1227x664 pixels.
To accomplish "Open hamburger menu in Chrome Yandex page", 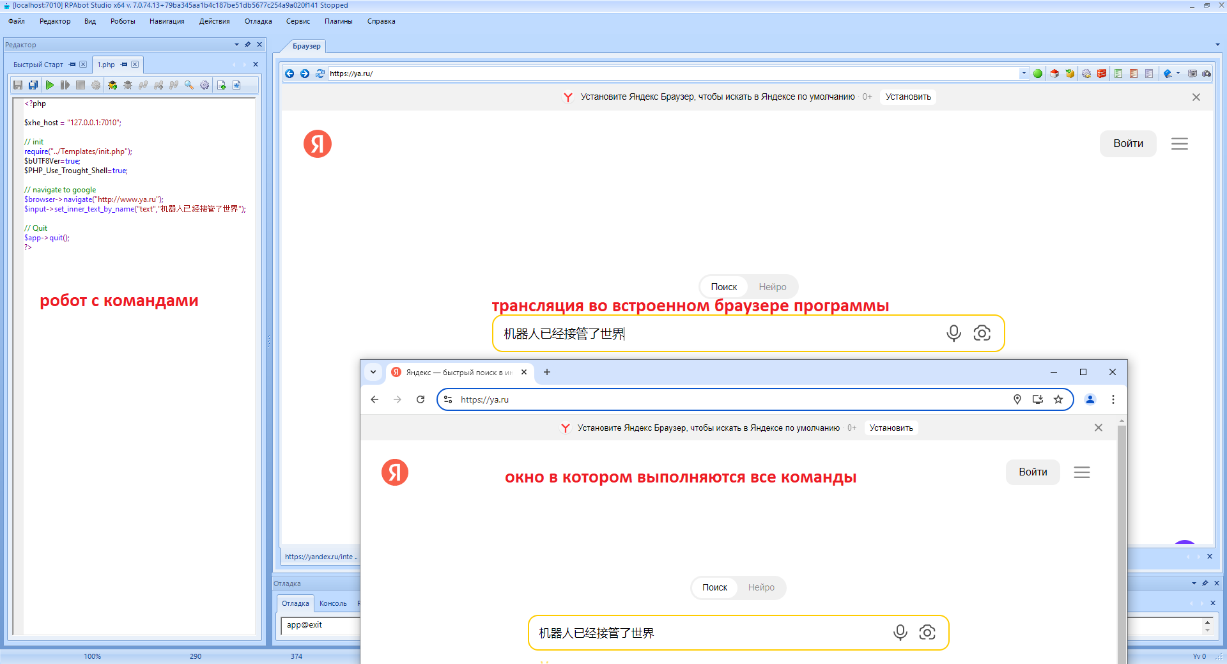I will tap(1082, 472).
